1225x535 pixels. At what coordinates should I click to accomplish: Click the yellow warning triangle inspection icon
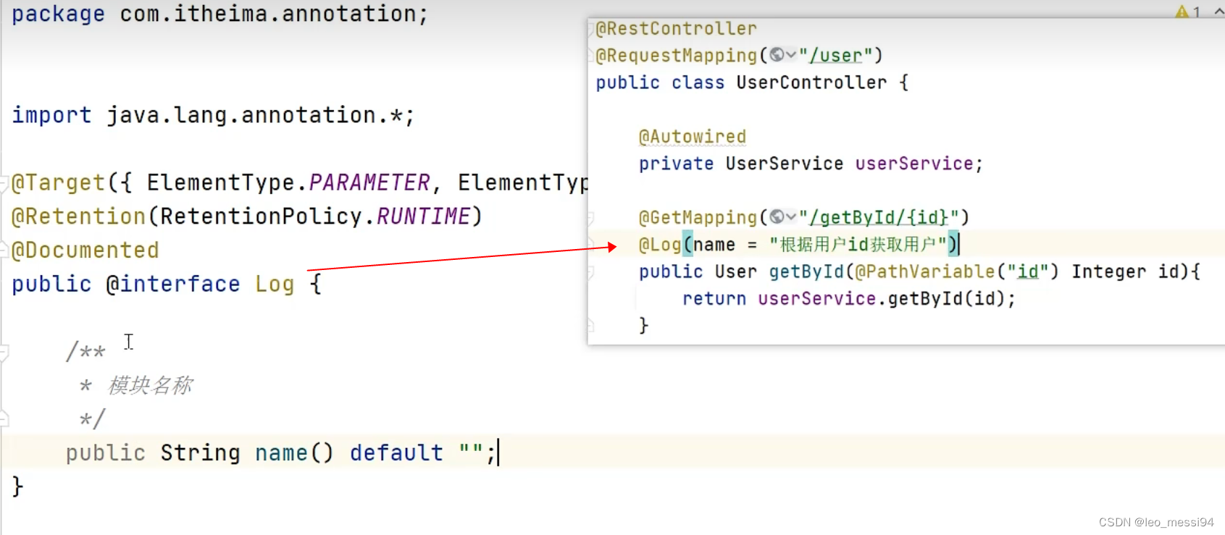pos(1182,12)
